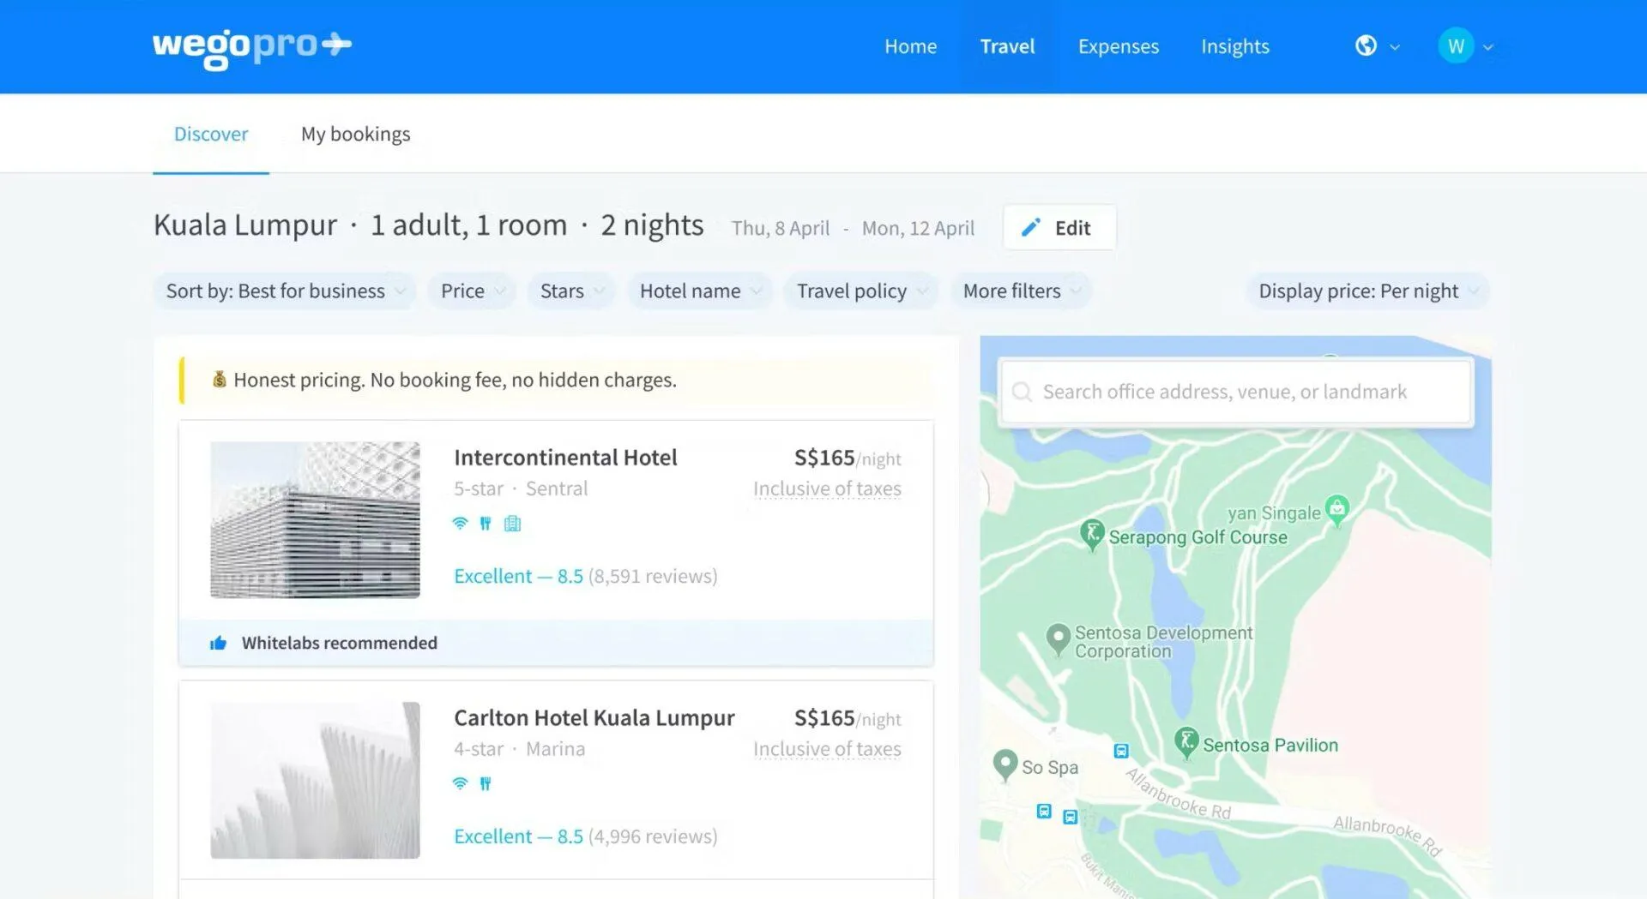Open Insights in top navigation
This screenshot has height=899, width=1647.
click(x=1234, y=46)
